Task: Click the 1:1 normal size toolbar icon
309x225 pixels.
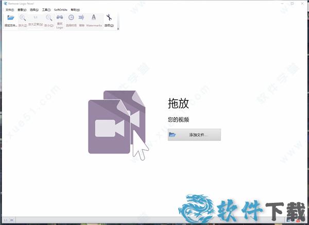Action: 36,18
